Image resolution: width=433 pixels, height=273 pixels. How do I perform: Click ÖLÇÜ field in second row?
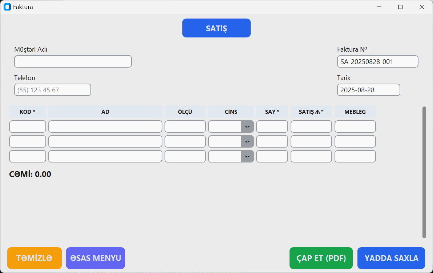pos(185,141)
